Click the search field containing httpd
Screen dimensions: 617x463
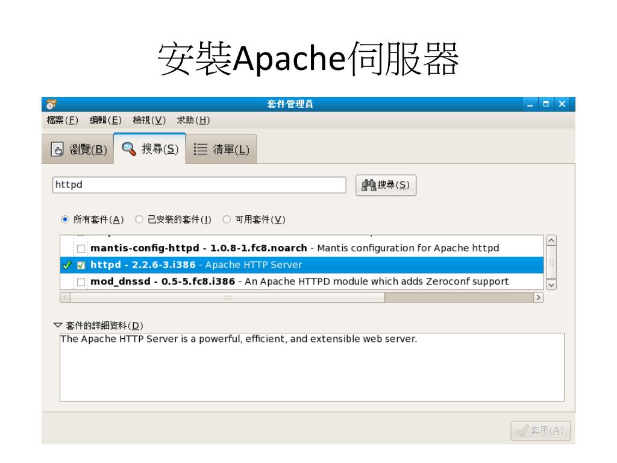click(199, 184)
